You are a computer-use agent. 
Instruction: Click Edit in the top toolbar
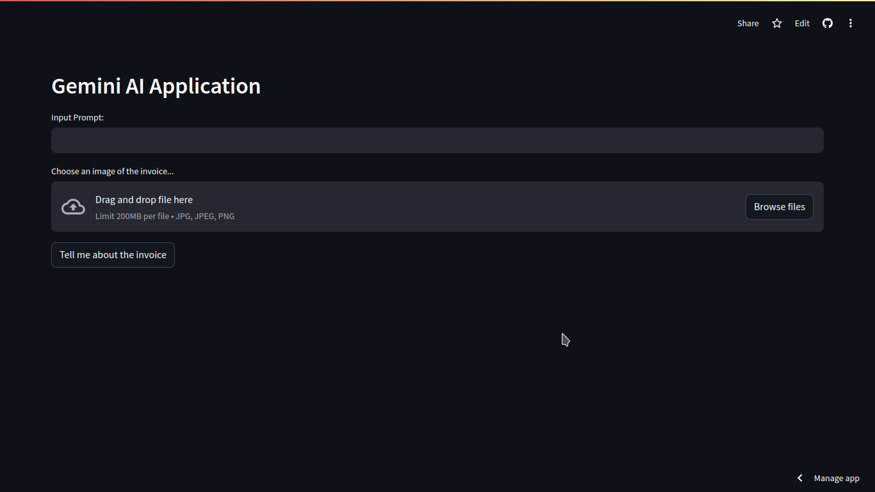point(802,23)
